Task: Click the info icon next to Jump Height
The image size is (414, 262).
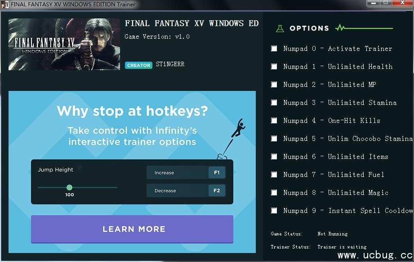Action: [x=80, y=167]
